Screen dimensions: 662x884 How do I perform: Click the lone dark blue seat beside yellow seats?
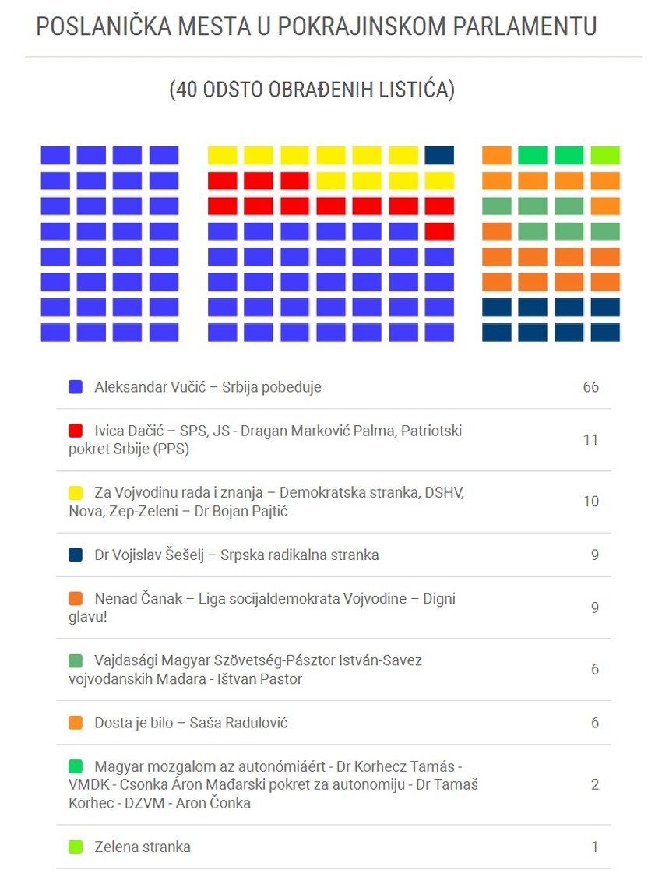click(x=439, y=155)
